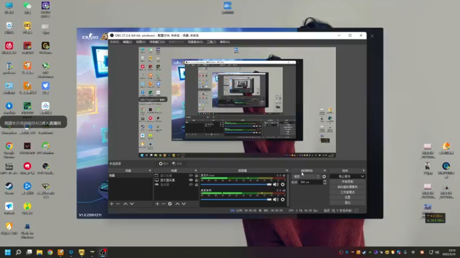Remove the selected source with the minus icon
460x258 pixels.
tap(163, 204)
